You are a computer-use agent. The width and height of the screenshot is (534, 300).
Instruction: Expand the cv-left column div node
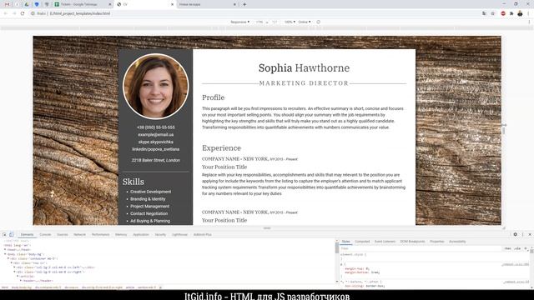(x=14, y=267)
